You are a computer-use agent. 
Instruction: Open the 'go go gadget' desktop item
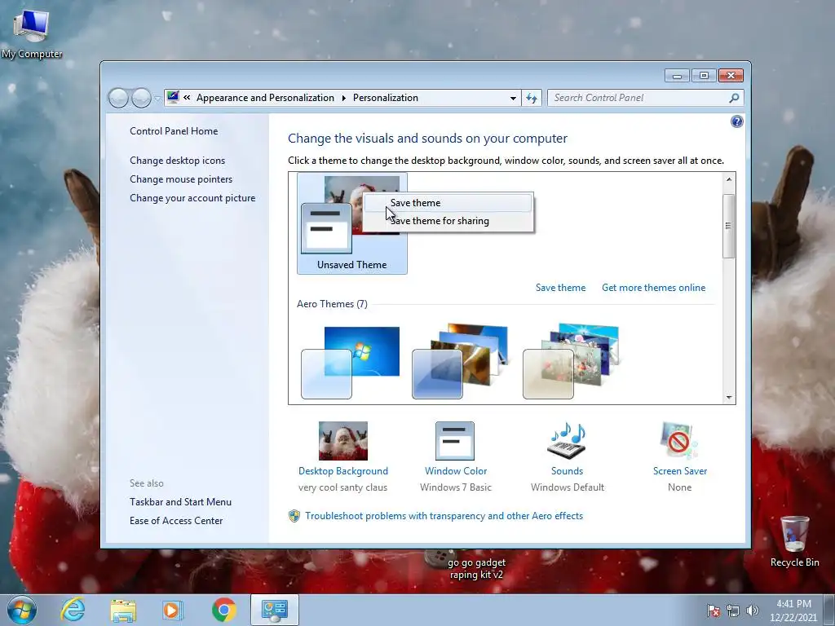point(476,568)
